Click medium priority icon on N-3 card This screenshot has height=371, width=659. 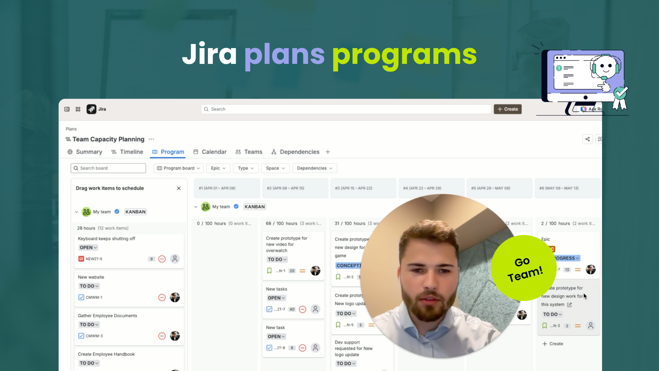(x=578, y=326)
